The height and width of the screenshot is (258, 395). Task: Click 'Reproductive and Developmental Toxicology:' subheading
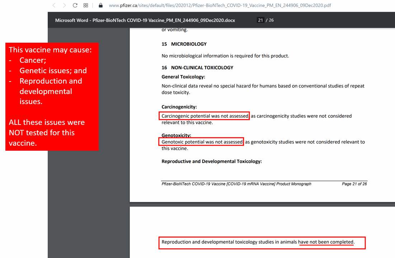212,161
